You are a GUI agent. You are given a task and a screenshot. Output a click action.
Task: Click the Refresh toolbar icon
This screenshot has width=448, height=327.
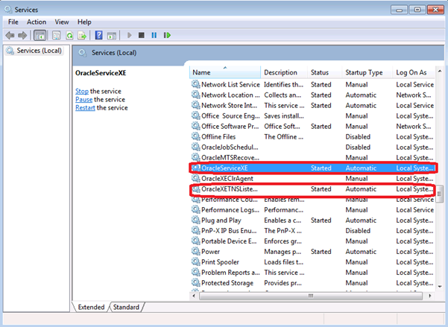coord(69,36)
